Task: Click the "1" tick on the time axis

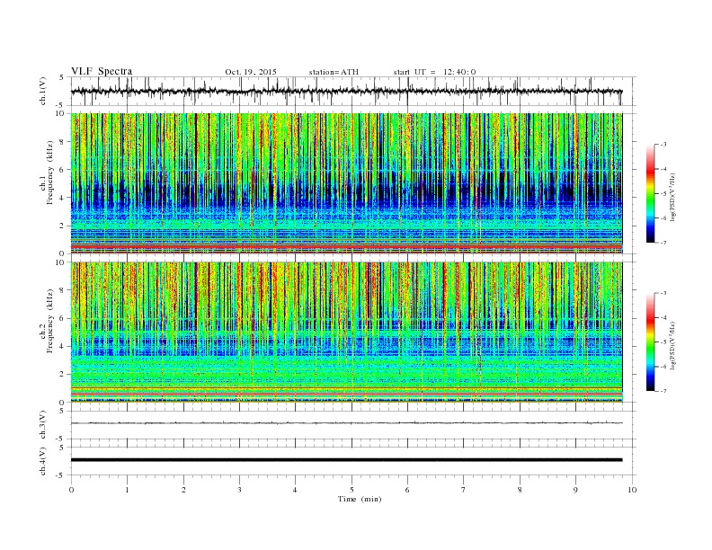Action: click(127, 490)
